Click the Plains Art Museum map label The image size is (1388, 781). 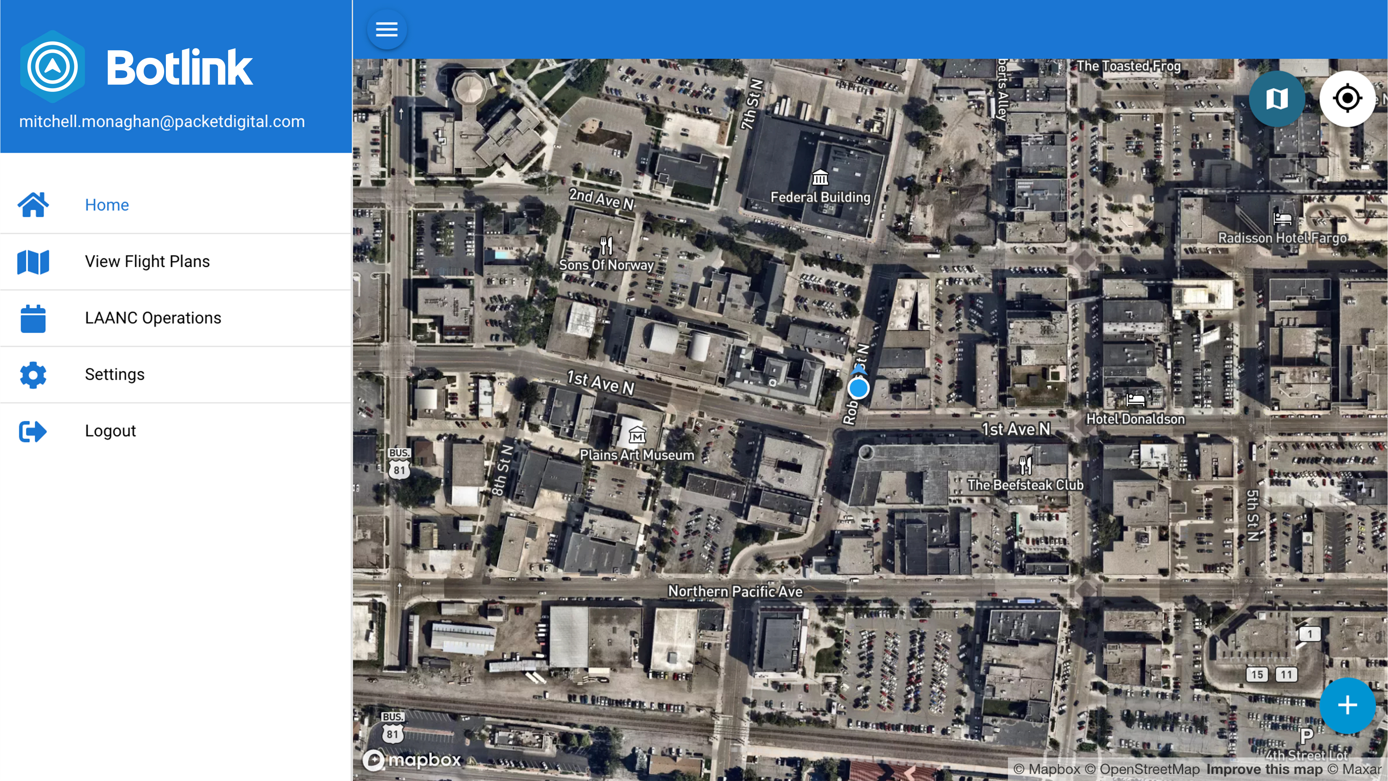point(637,455)
